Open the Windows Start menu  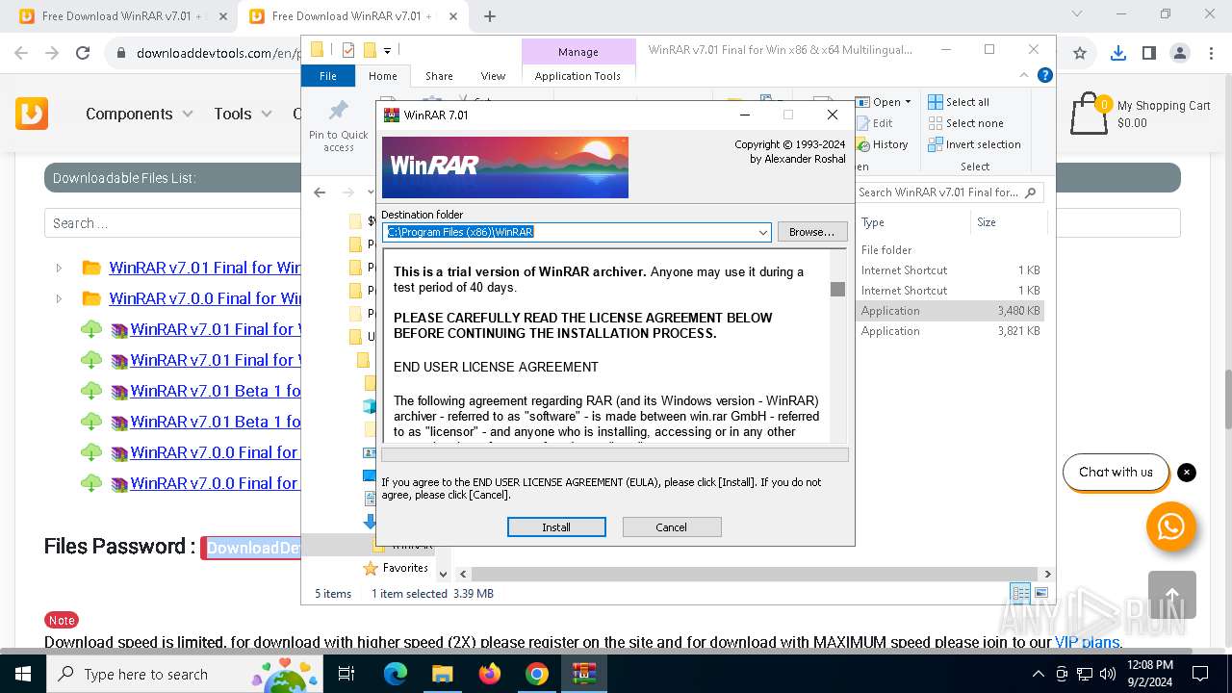23,674
